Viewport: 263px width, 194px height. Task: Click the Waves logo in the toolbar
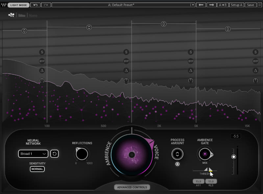(x=4, y=5)
